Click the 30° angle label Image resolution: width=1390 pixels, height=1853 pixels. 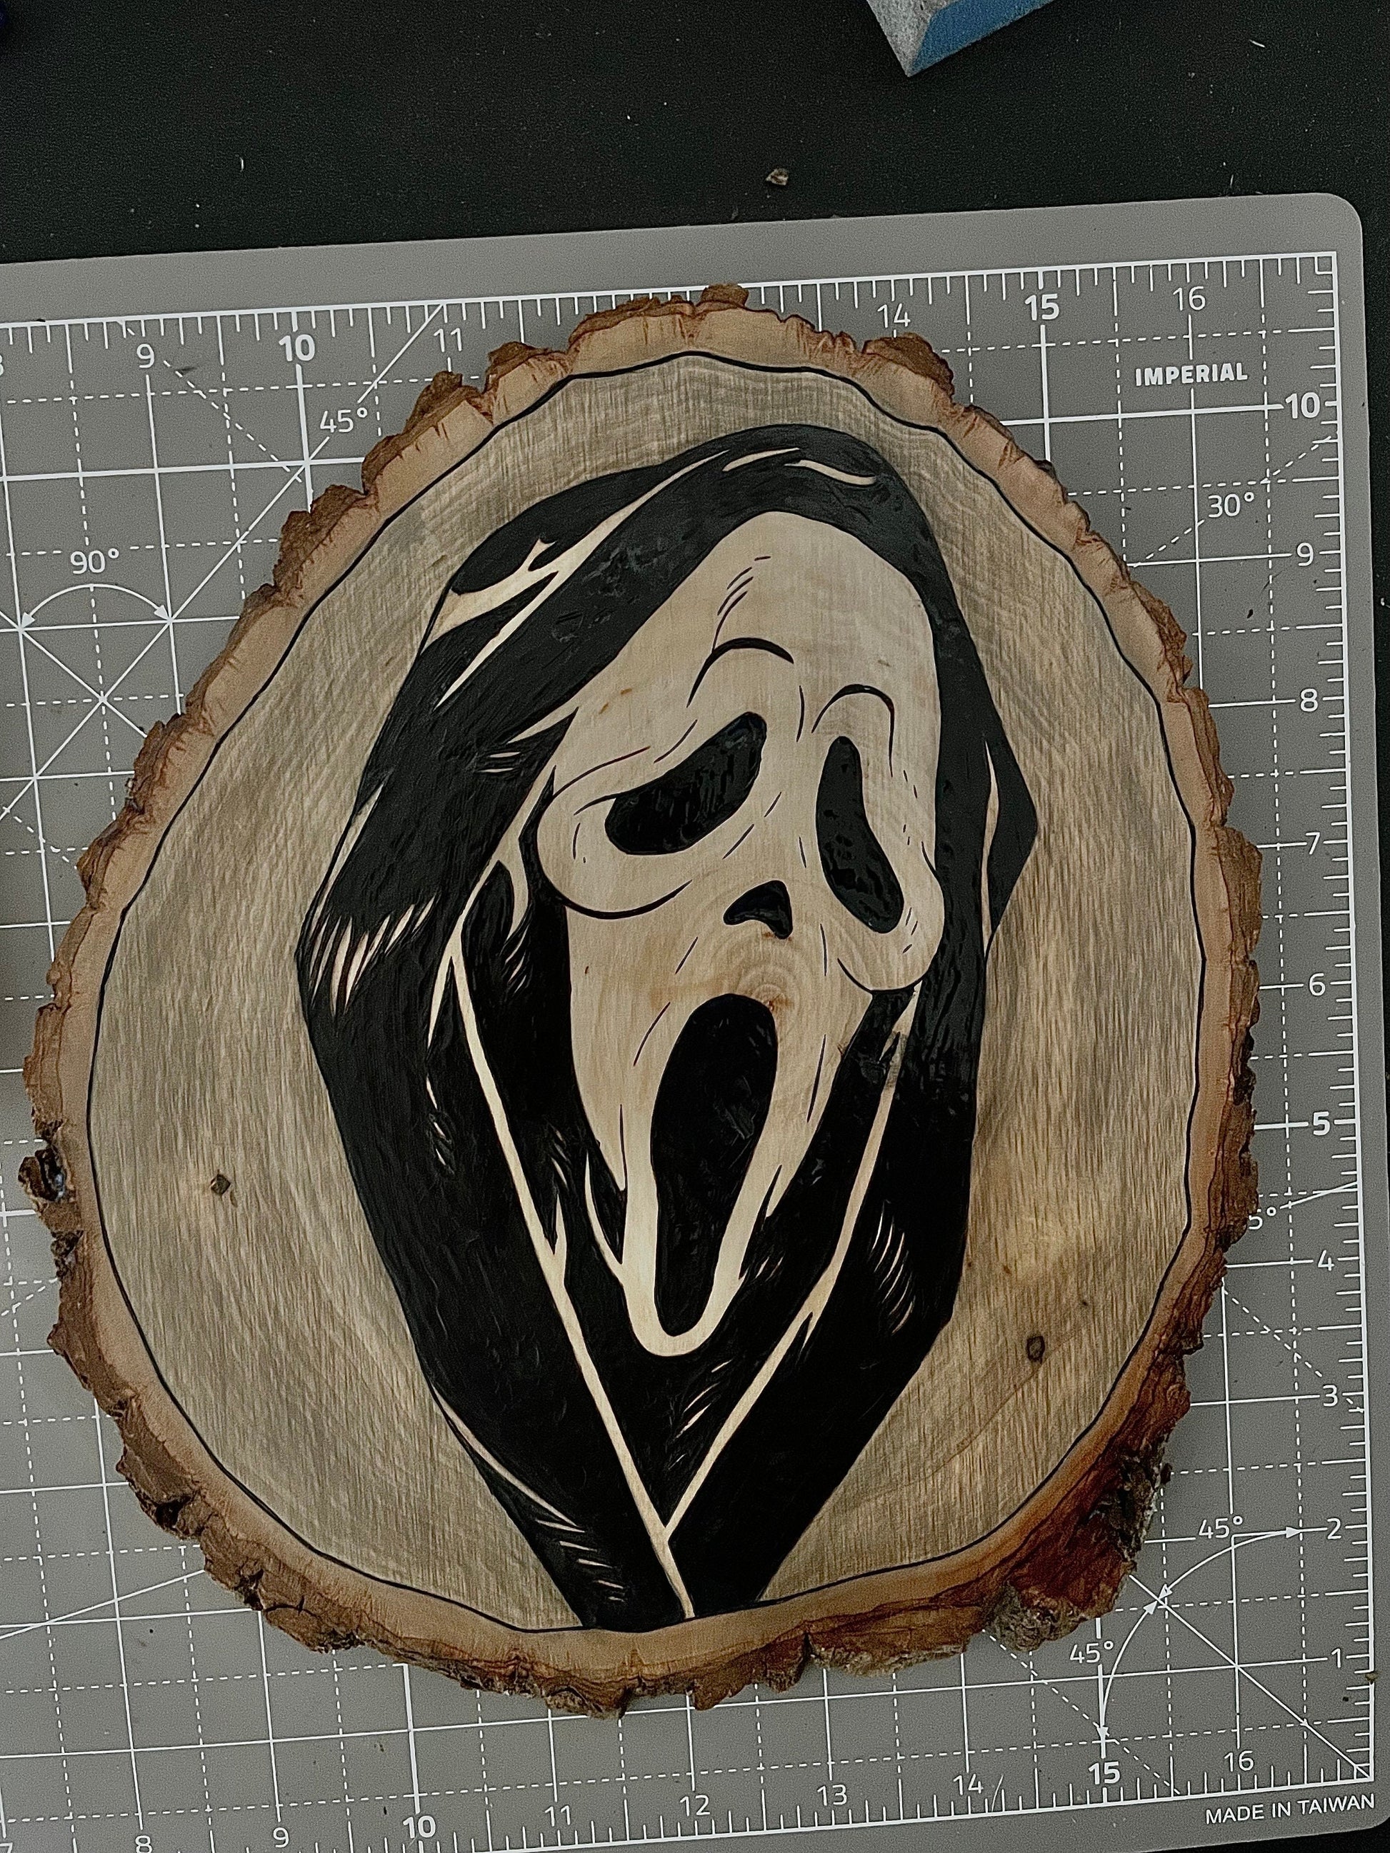point(1231,505)
